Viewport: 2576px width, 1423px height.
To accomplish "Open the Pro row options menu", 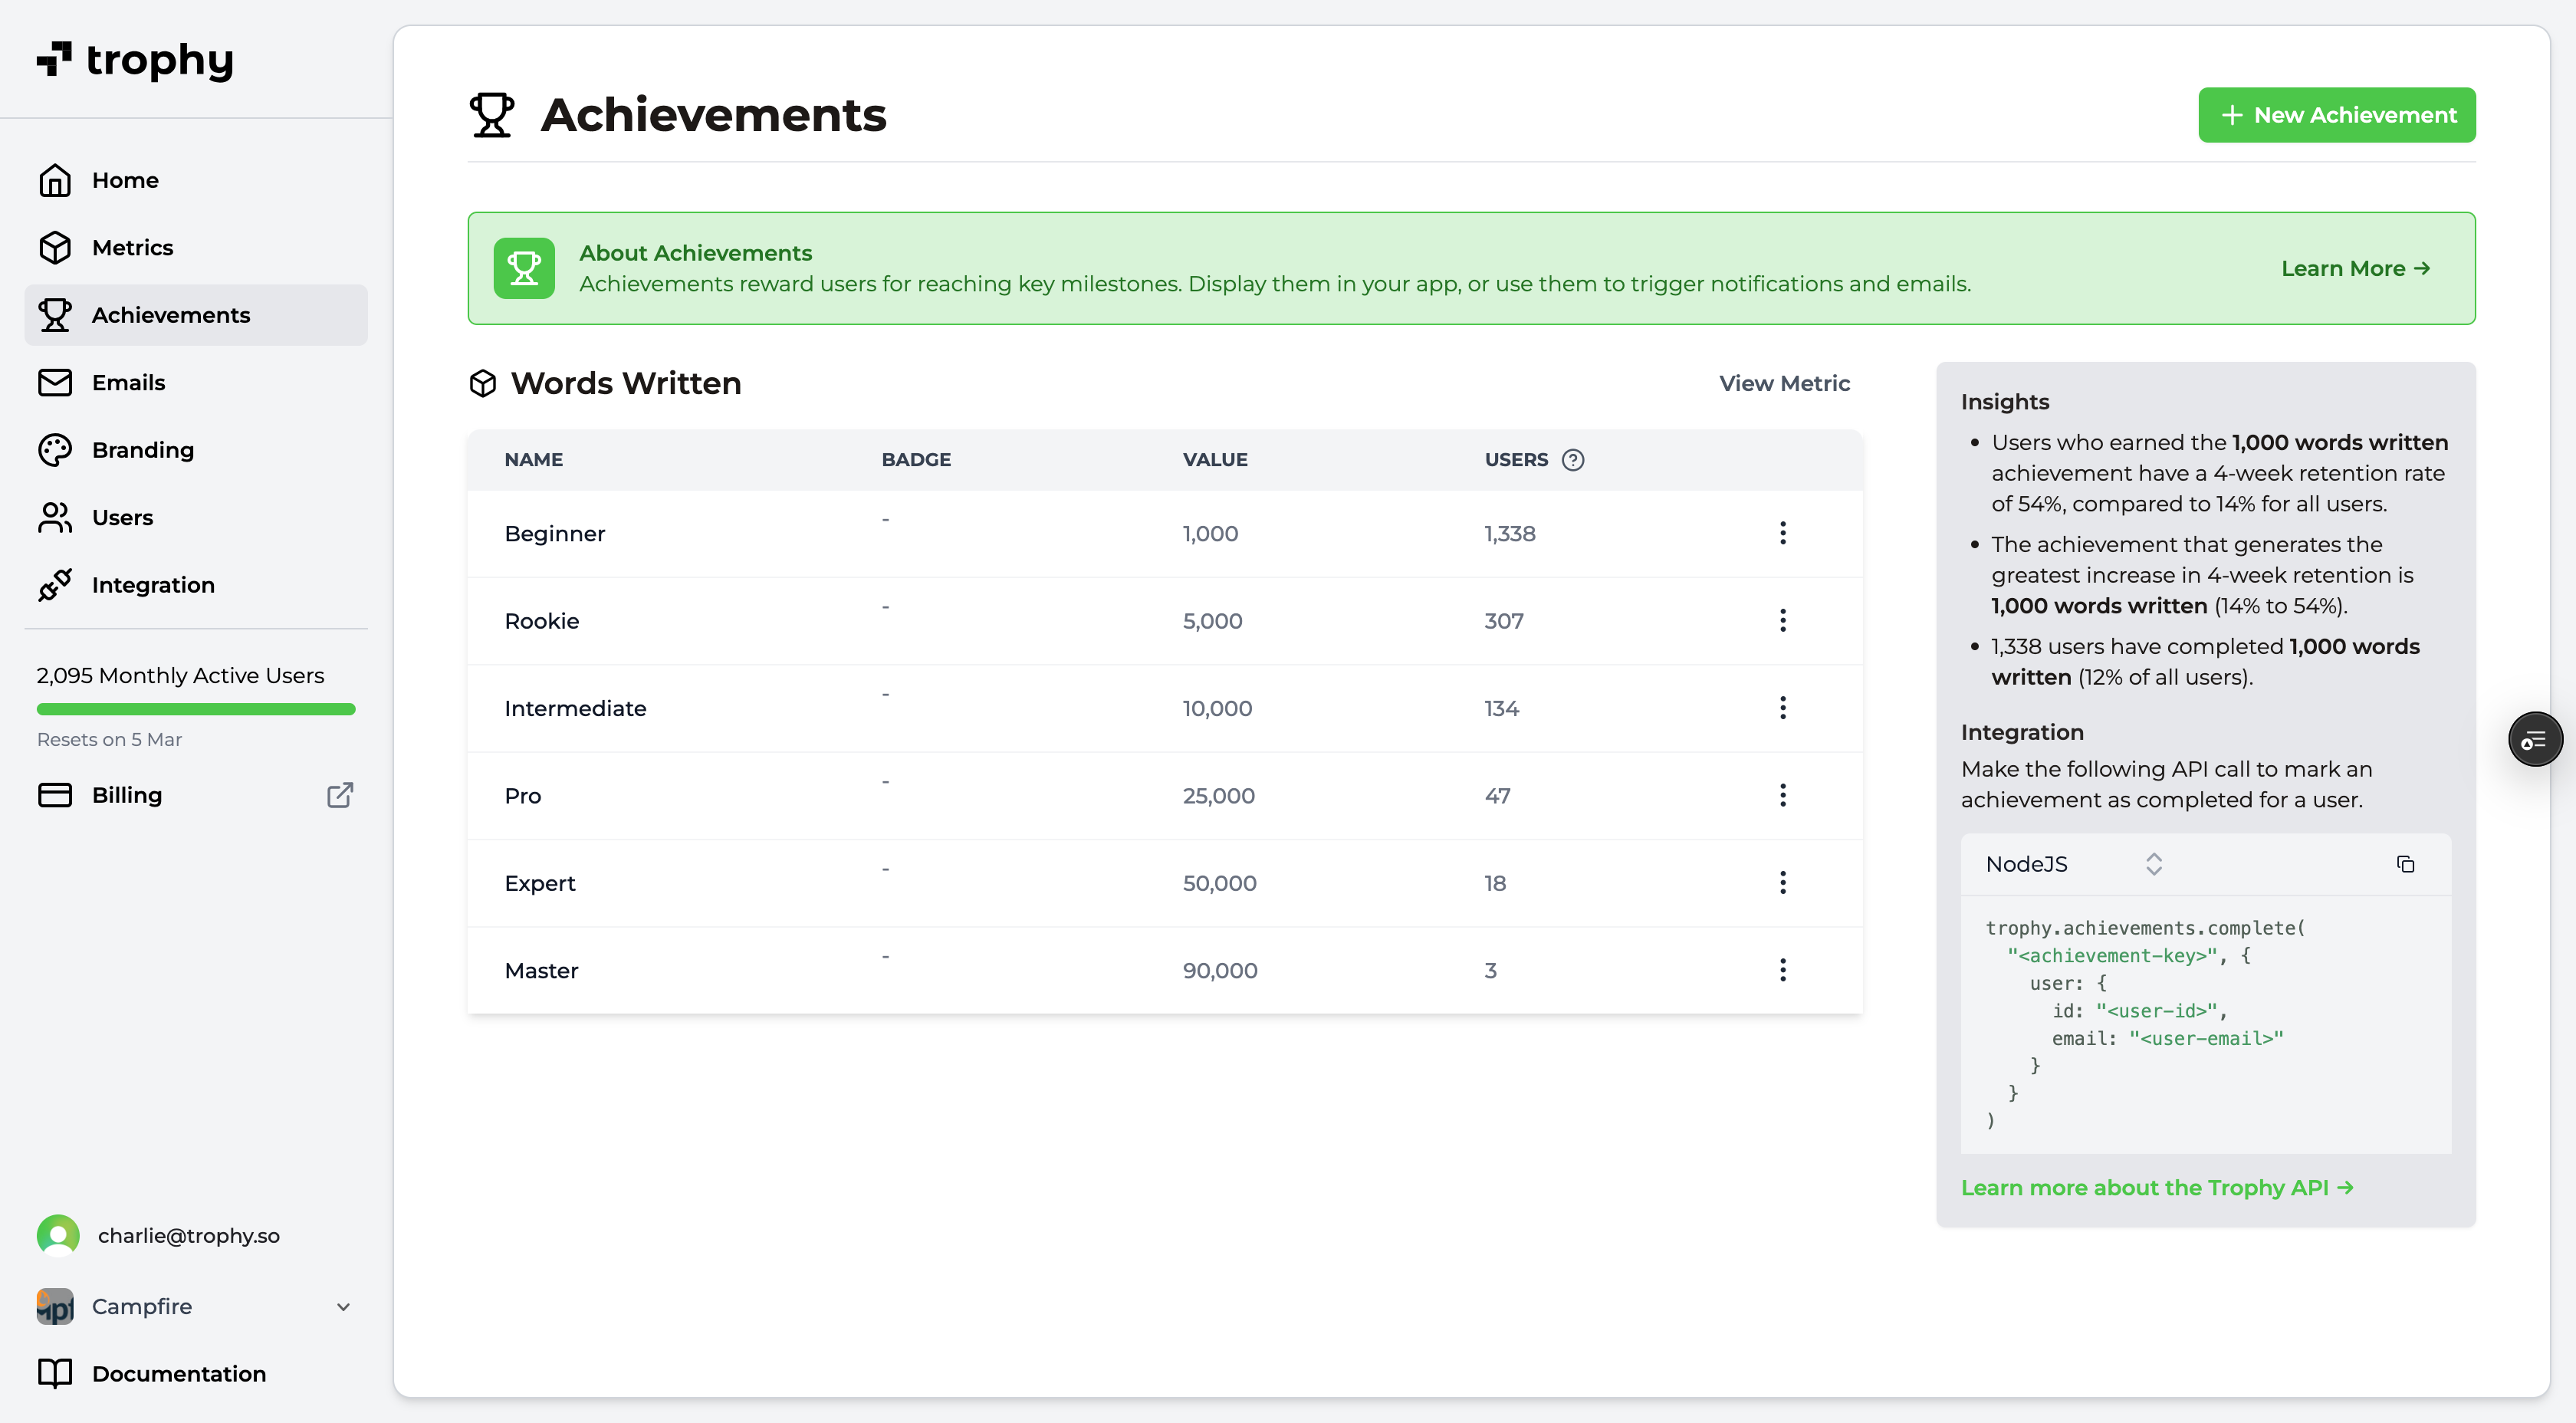I will [x=1782, y=795].
